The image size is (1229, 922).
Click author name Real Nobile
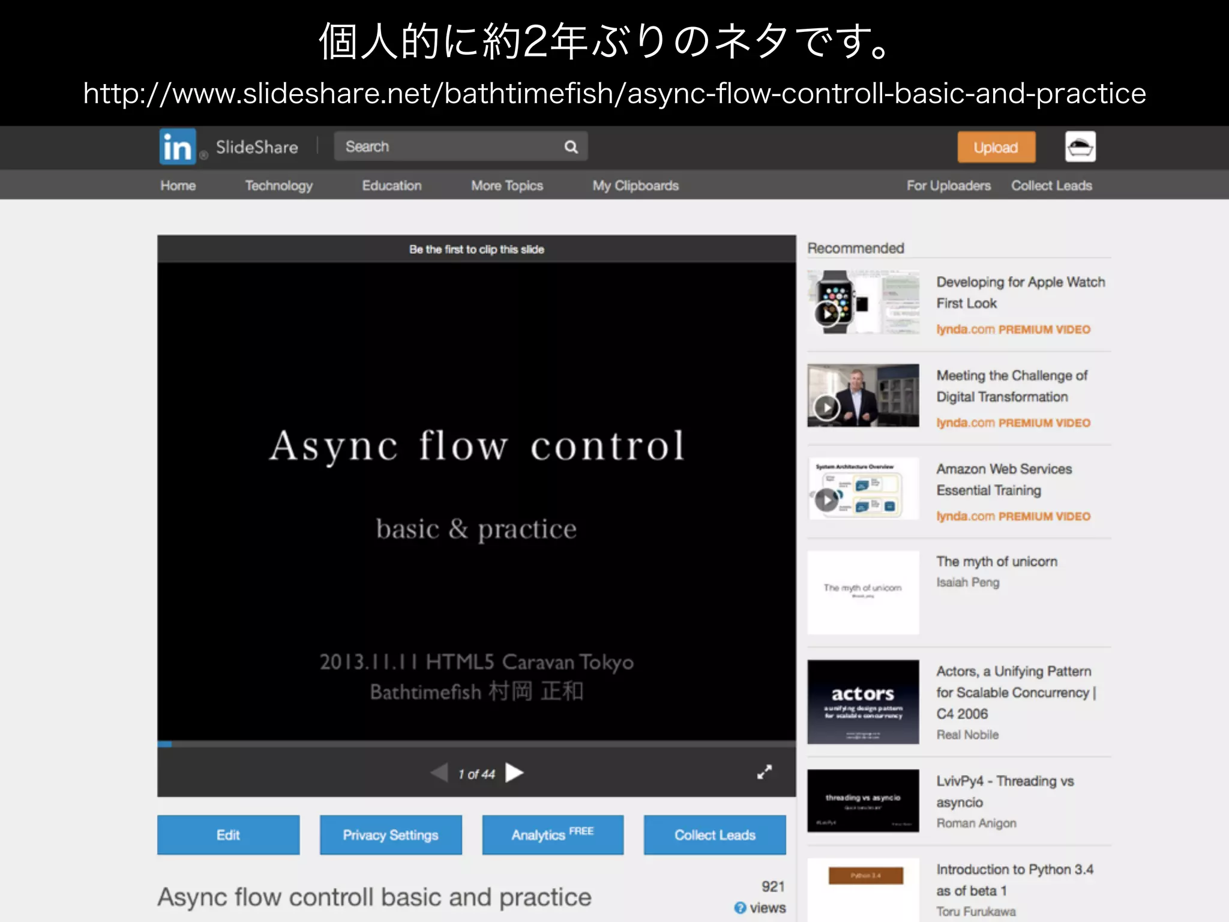click(967, 735)
